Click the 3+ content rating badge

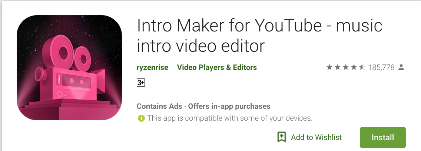(141, 83)
